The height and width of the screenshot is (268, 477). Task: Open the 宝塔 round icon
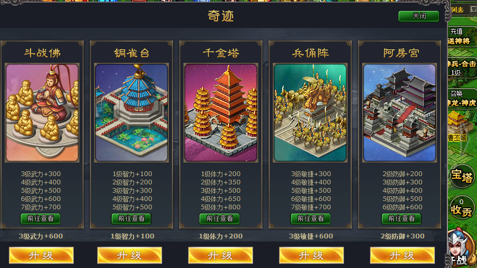click(462, 176)
